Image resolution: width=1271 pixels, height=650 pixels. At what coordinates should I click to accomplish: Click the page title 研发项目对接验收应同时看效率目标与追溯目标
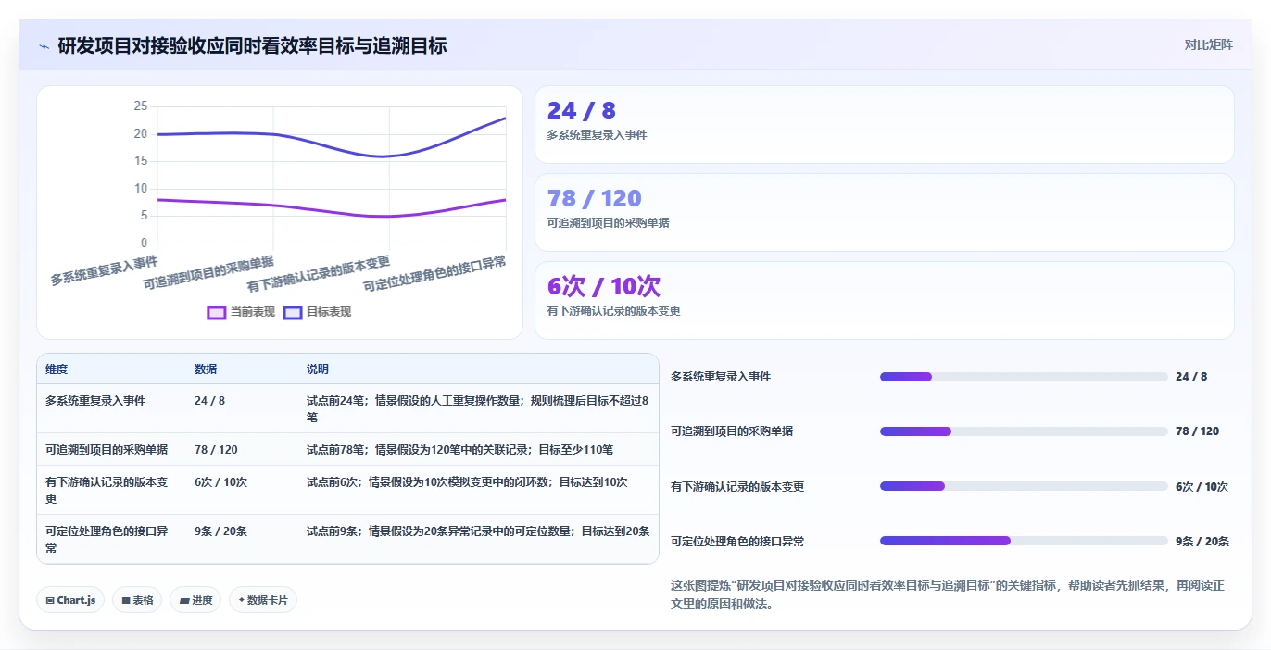[x=252, y=45]
